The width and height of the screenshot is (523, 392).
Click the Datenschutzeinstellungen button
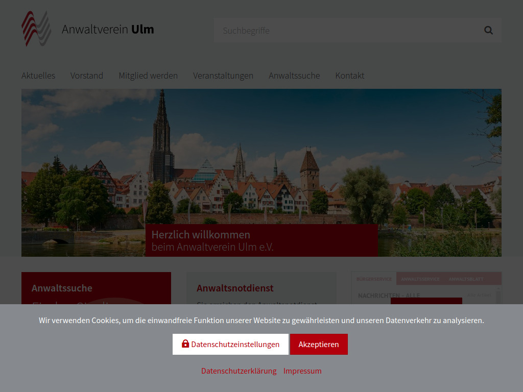(230, 345)
